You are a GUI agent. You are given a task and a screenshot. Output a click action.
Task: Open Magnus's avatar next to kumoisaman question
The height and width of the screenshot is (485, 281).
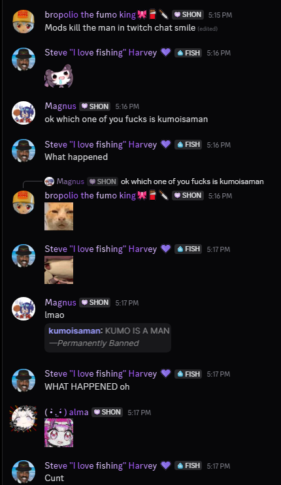pos(24,112)
